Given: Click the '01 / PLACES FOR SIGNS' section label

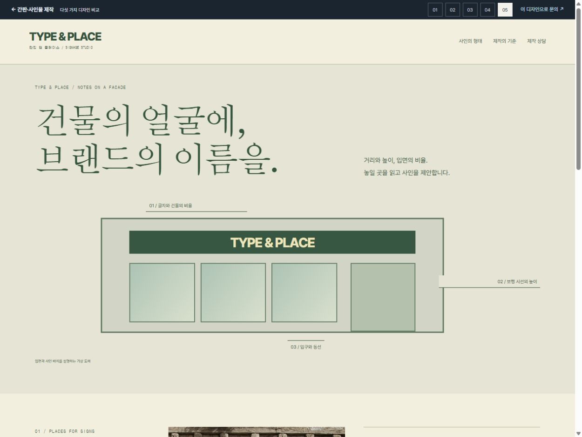Looking at the screenshot, I should point(65,431).
